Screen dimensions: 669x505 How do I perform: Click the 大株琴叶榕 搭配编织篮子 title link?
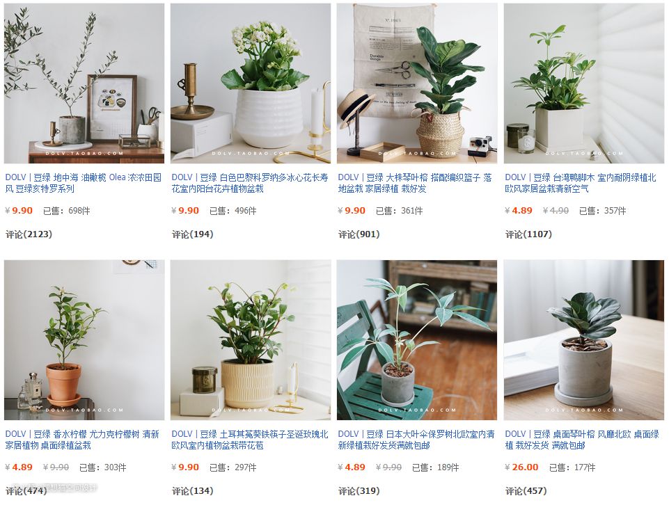415,183
